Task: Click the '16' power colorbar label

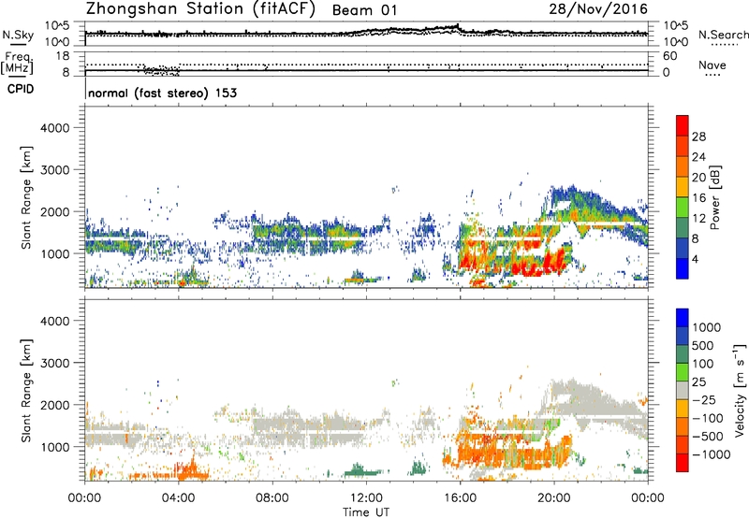Action: point(698,198)
